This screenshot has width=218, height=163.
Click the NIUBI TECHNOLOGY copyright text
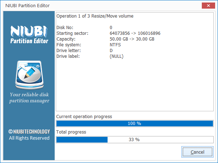(x=29, y=131)
